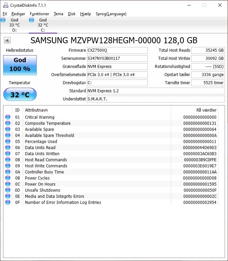Select the Composite Temperature attribute name
Viewport: 228px width, 261px height.
[x=48, y=123]
